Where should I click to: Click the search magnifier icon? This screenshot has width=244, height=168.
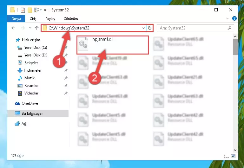click(229, 28)
